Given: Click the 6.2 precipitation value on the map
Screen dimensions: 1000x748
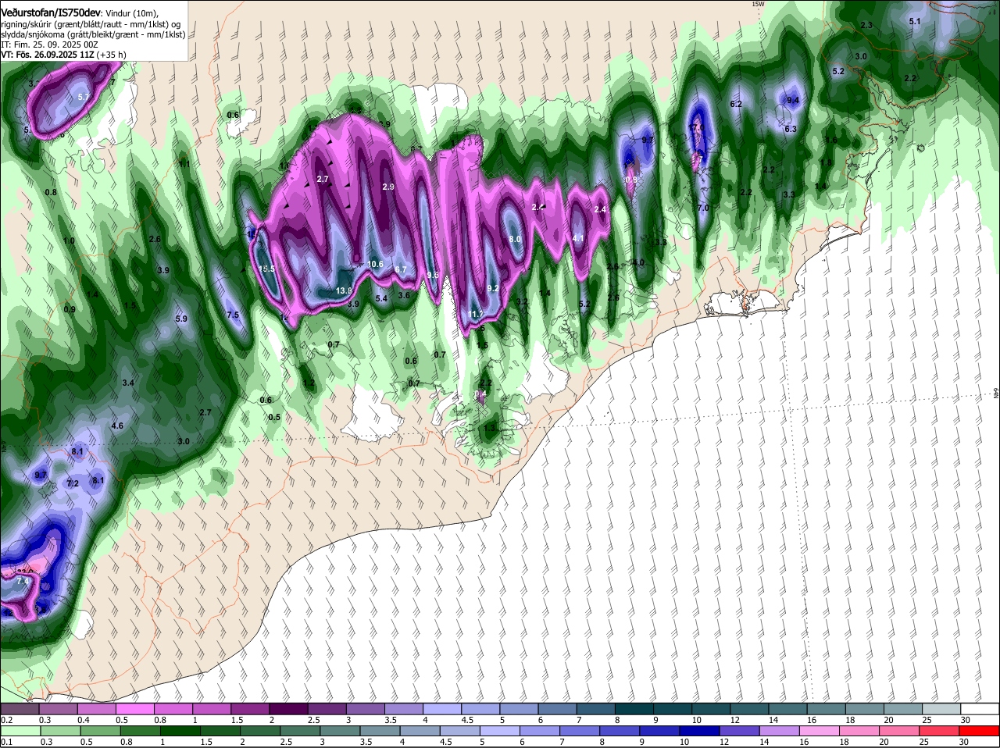Looking at the screenshot, I should click(x=735, y=104).
